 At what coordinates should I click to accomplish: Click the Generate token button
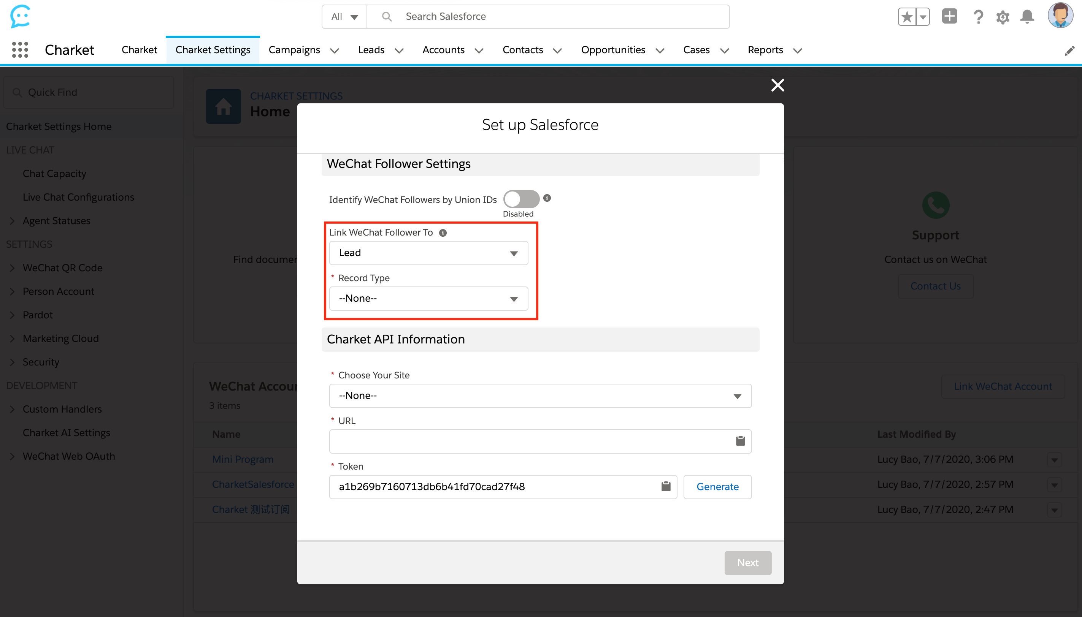[717, 486]
